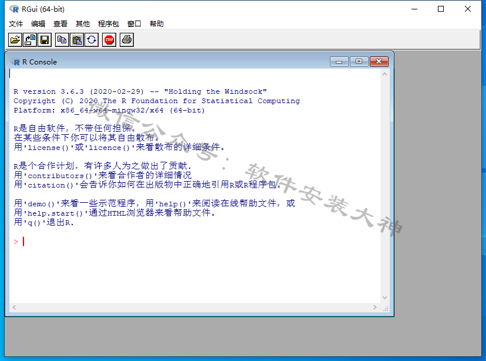Click the Paste toolbar icon
486x361 pixels.
click(77, 40)
